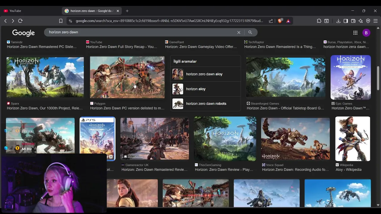Screen dimensions: 381x214
Task: Switch to the YouTube tab
Action: 15,11
